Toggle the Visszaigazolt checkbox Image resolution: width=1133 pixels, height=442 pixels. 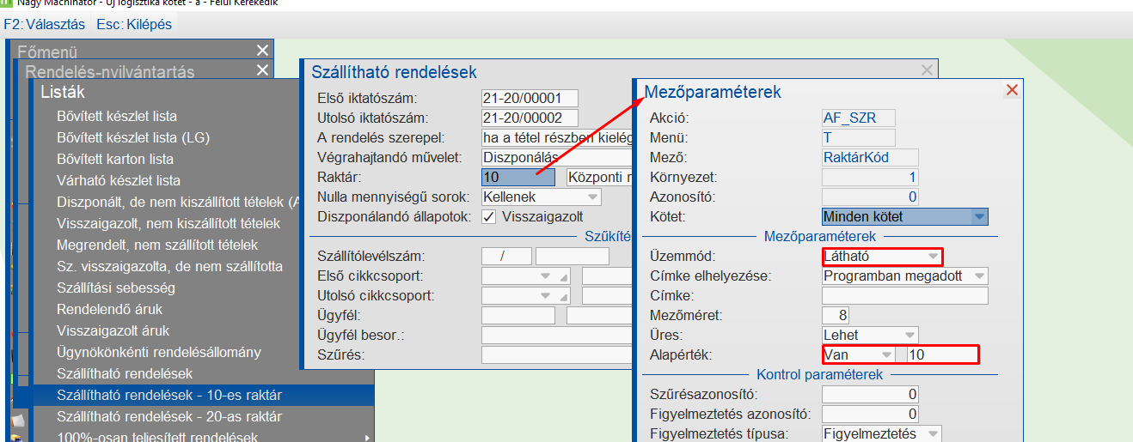pos(489,216)
